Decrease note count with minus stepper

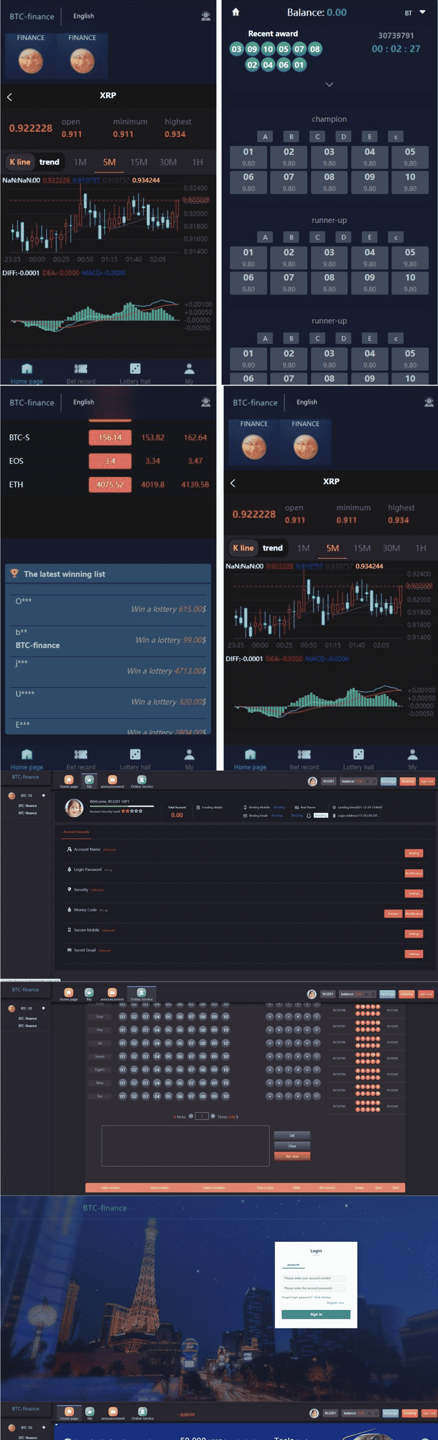(191, 1116)
